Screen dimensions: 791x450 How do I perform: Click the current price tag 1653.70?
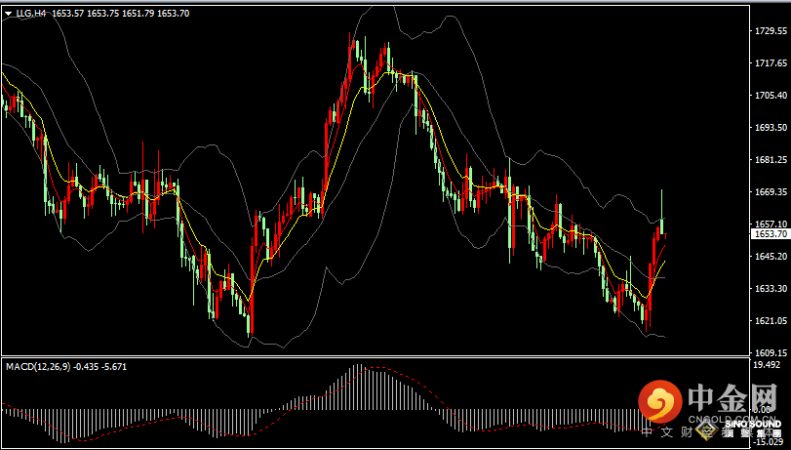pyautogui.click(x=770, y=234)
